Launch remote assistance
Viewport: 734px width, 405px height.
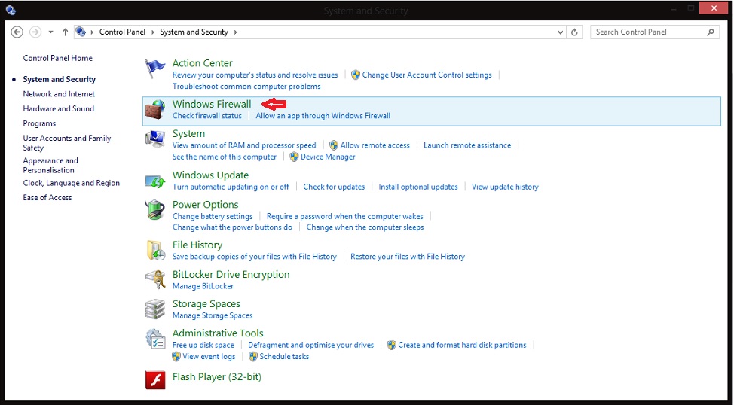(467, 145)
